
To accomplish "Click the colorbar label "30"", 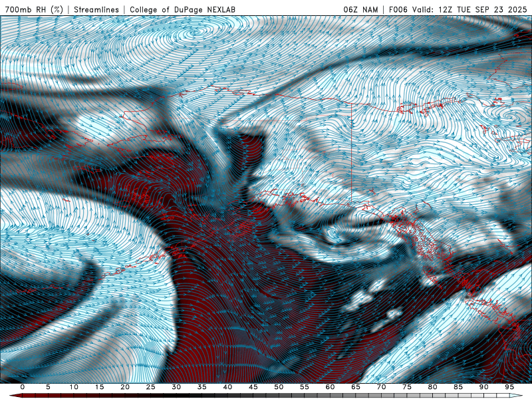I will coord(176,387).
